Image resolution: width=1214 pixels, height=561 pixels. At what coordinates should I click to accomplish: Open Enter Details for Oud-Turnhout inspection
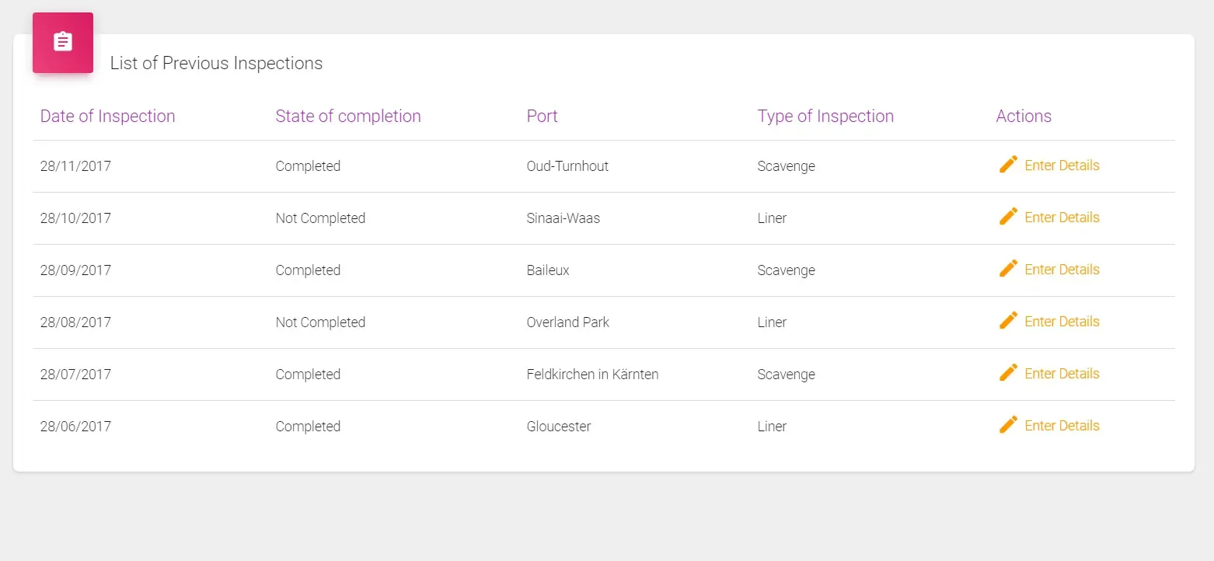(1062, 166)
